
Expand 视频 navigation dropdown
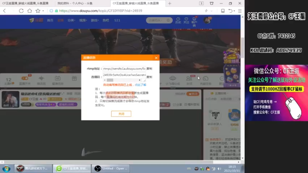pyautogui.click(x=83, y=20)
